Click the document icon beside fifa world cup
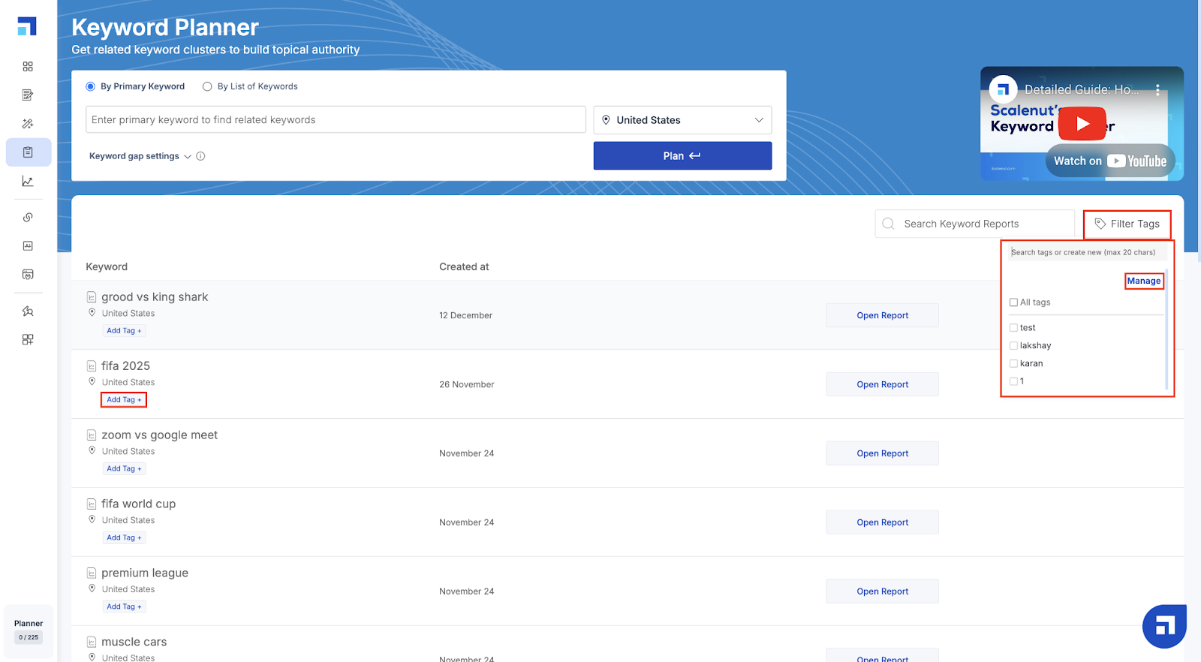The image size is (1201, 662). (x=92, y=504)
